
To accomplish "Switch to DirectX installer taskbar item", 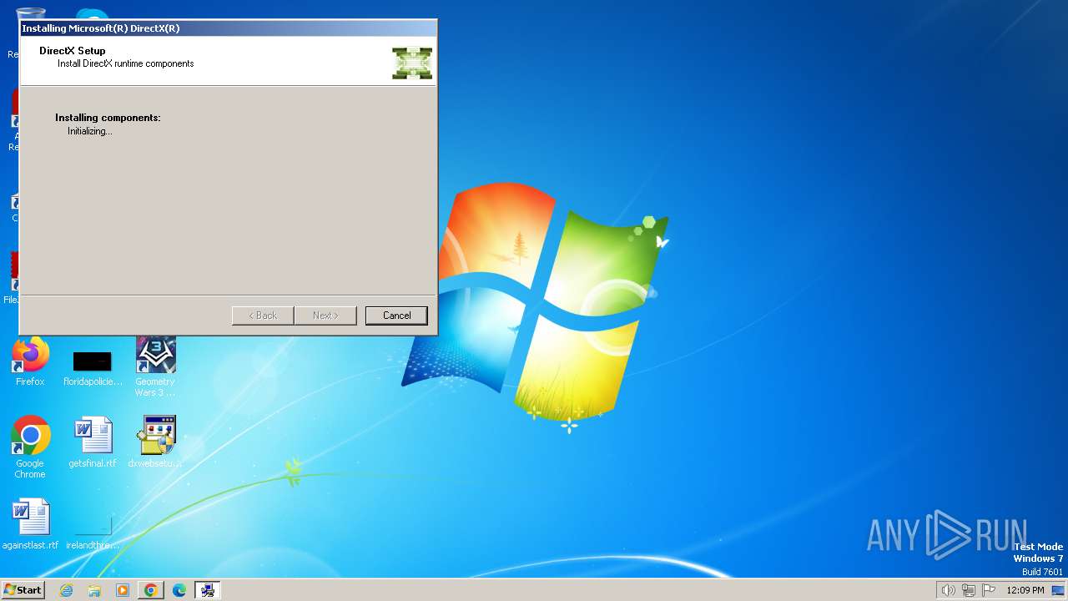I will (x=207, y=590).
